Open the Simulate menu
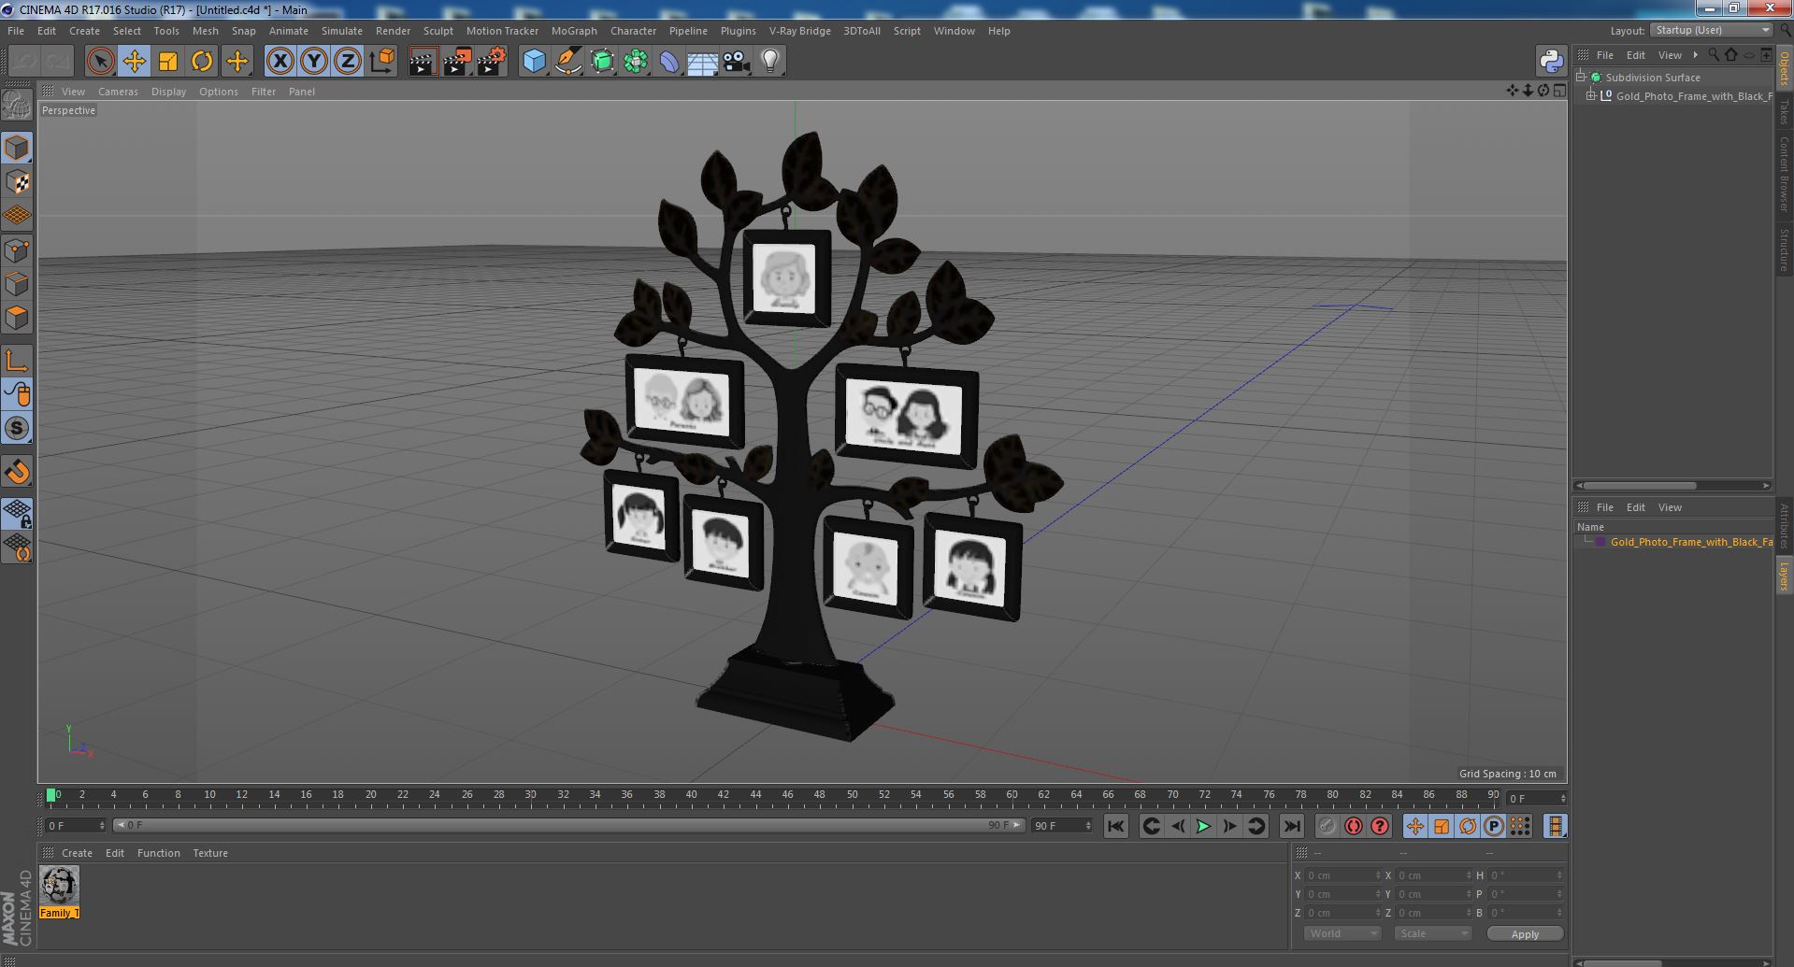Viewport: 1794px width, 967px height. coord(341,31)
